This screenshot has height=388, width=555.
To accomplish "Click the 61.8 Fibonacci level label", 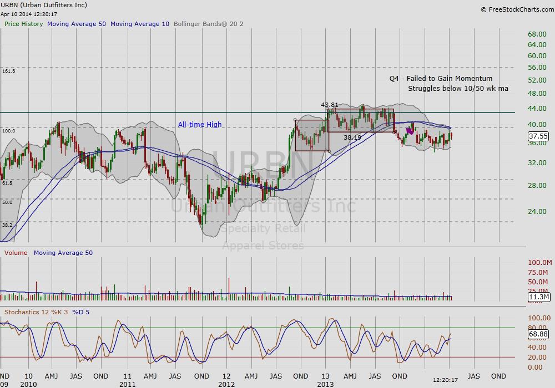I will (x=7, y=183).
